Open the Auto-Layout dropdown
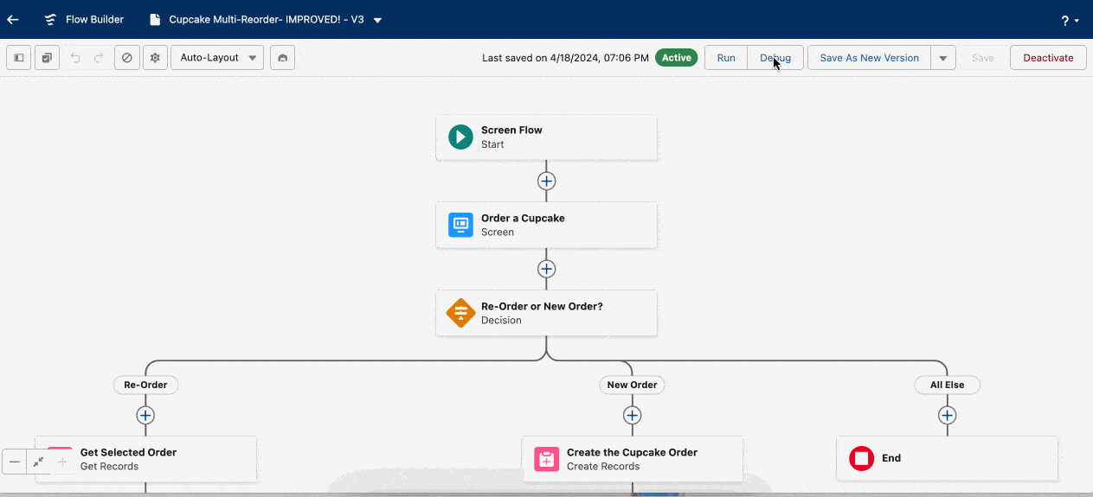This screenshot has height=497, width=1093. click(217, 58)
